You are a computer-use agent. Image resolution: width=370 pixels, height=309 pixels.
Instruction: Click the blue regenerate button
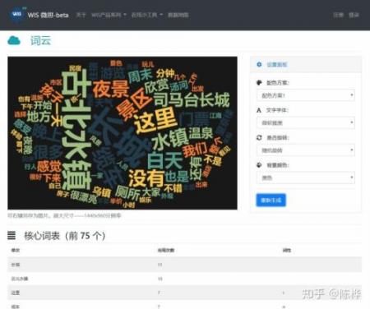coord(271,201)
